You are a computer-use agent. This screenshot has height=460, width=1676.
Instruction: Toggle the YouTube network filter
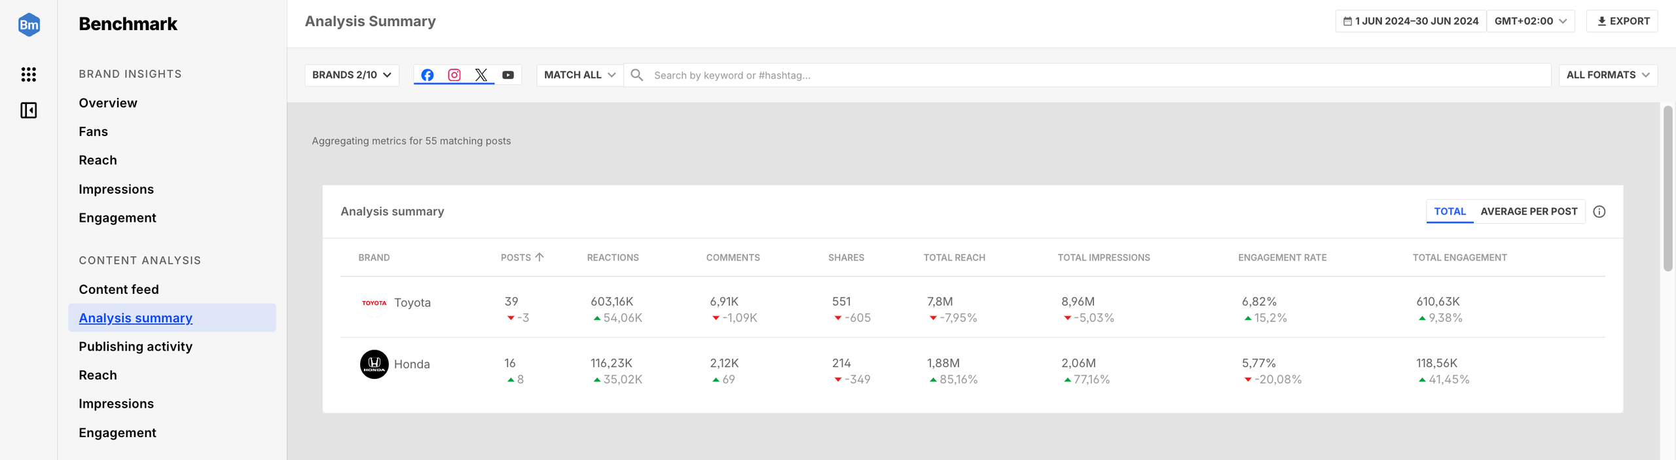(x=508, y=75)
